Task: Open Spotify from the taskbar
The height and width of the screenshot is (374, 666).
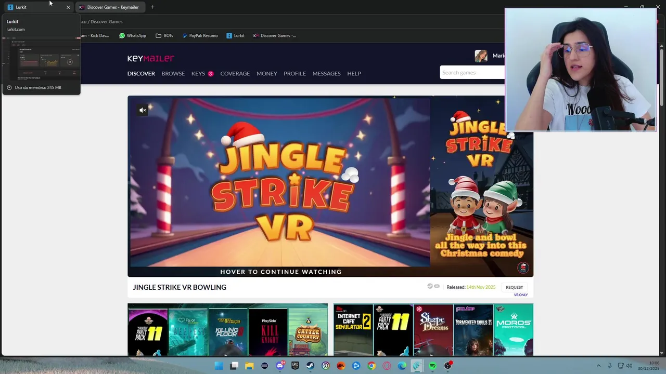Action: [432, 366]
